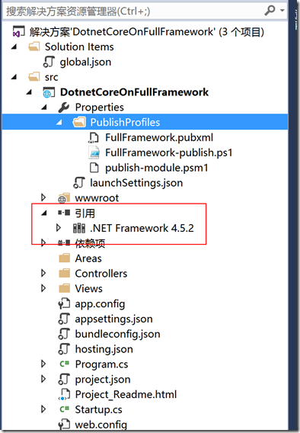Expand the Startup.cs node
This screenshot has width=300, height=433.
(x=43, y=409)
